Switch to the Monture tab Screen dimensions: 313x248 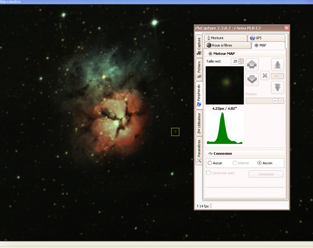click(225, 38)
